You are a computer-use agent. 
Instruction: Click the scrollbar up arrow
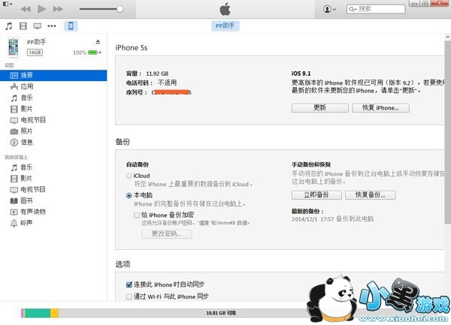coord(447,37)
